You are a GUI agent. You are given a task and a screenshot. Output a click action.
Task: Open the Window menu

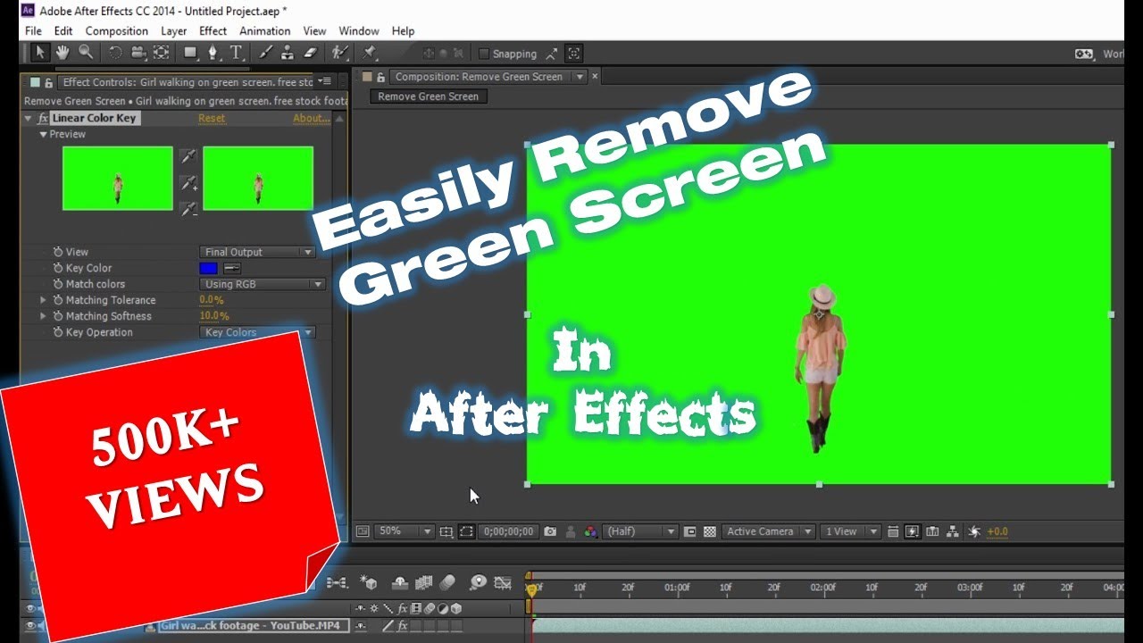[x=358, y=30]
